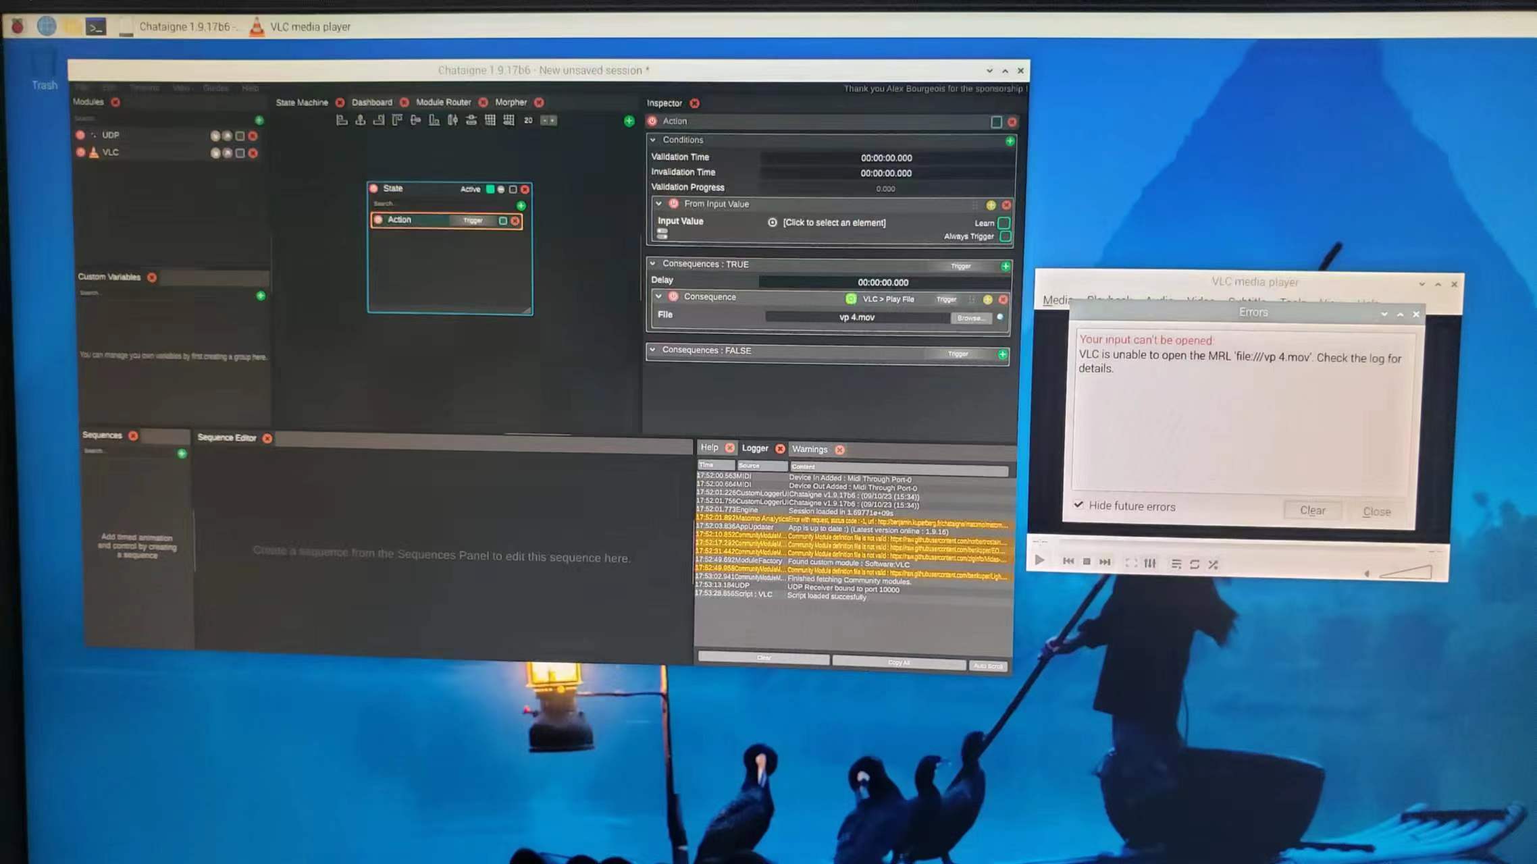Expand the Consequences : FALSE section
This screenshot has width=1537, height=864.
pos(653,350)
